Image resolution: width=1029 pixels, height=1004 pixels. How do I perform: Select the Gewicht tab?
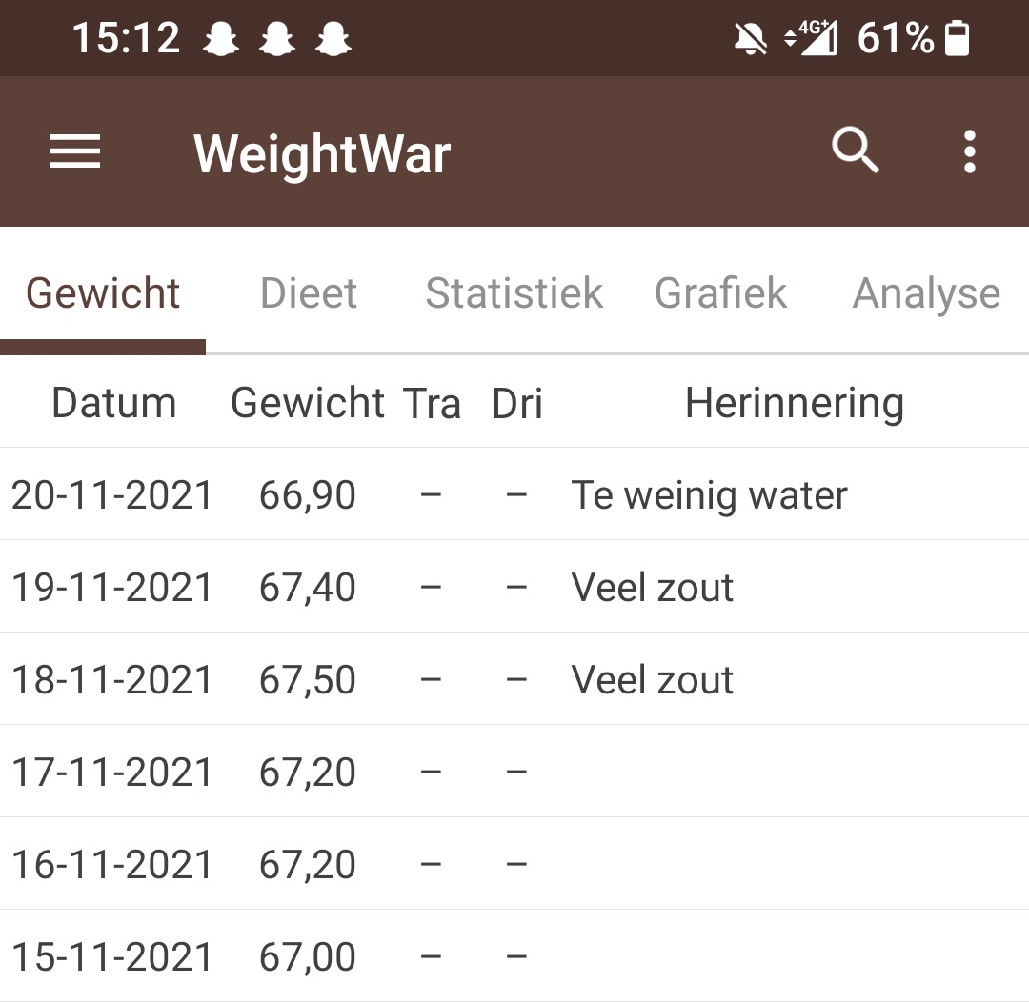pyautogui.click(x=103, y=293)
